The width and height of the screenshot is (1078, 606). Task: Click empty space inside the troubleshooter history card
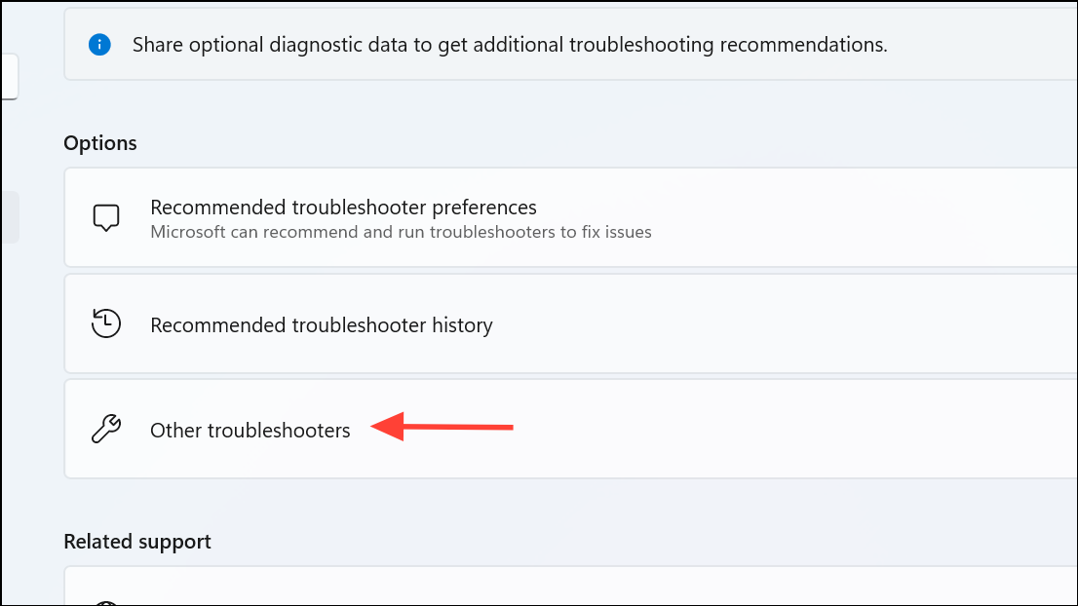[x=784, y=323]
